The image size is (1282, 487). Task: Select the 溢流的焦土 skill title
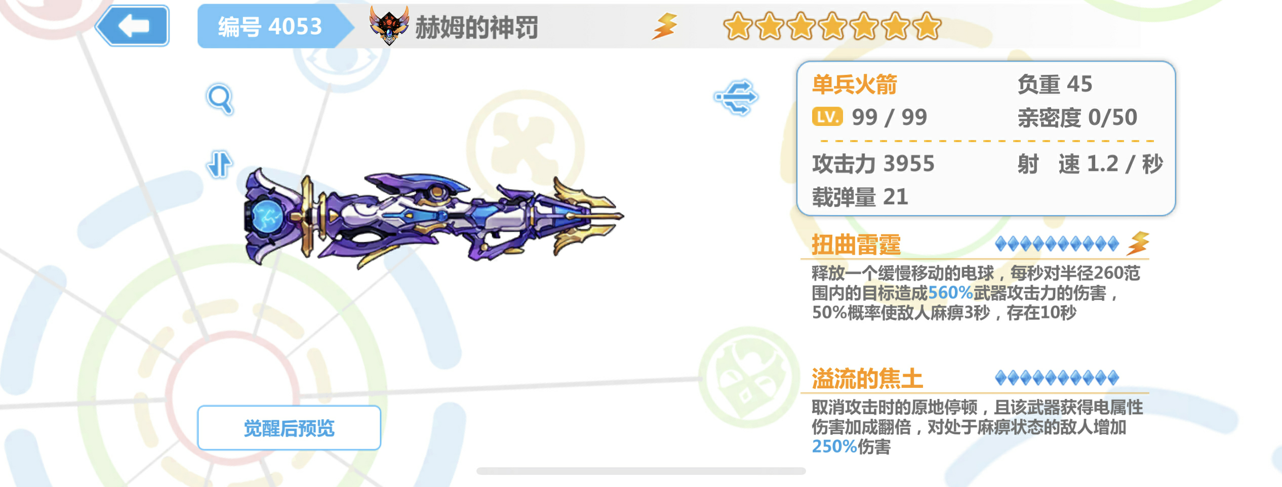(867, 378)
